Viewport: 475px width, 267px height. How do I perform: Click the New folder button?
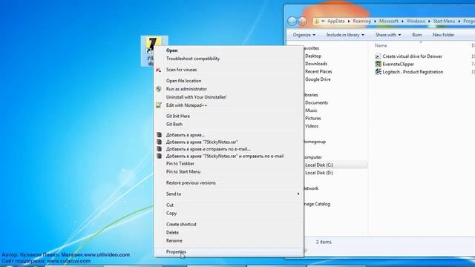443,35
